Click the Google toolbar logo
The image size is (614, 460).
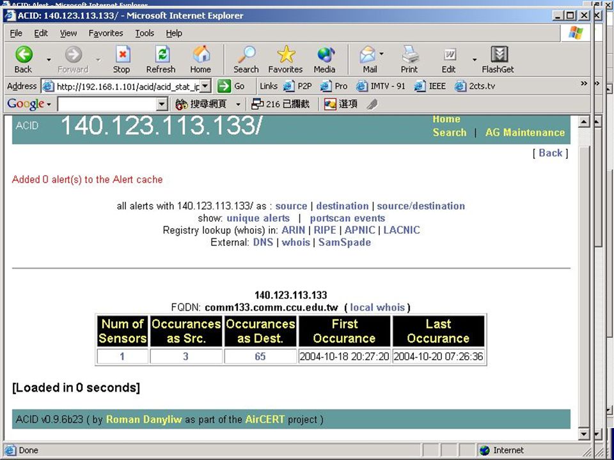click(26, 104)
